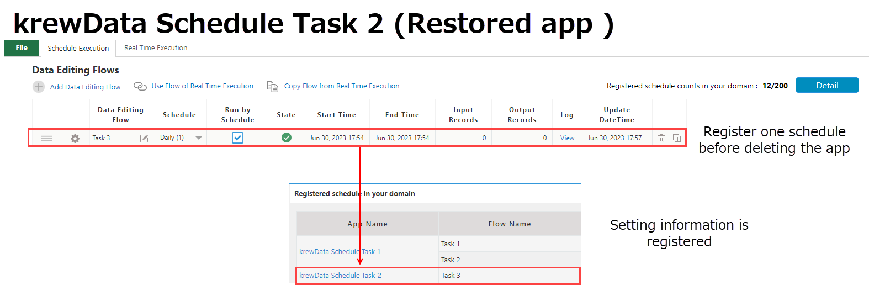Click the registered schedule count 12/200

[775, 86]
